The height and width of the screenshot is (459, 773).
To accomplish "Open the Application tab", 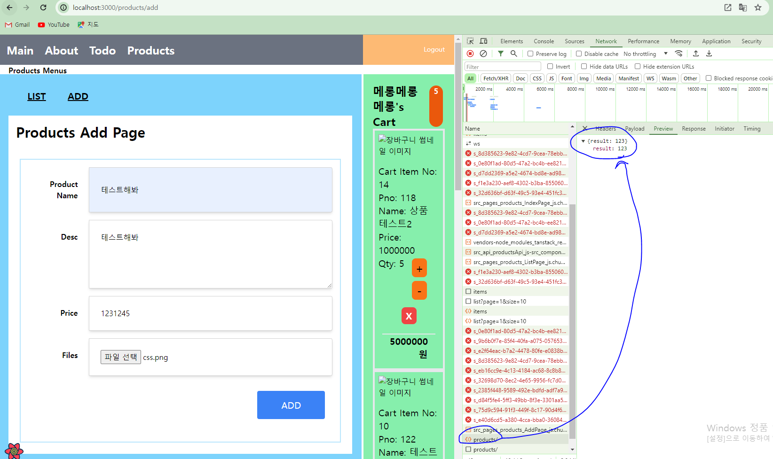I will [716, 41].
